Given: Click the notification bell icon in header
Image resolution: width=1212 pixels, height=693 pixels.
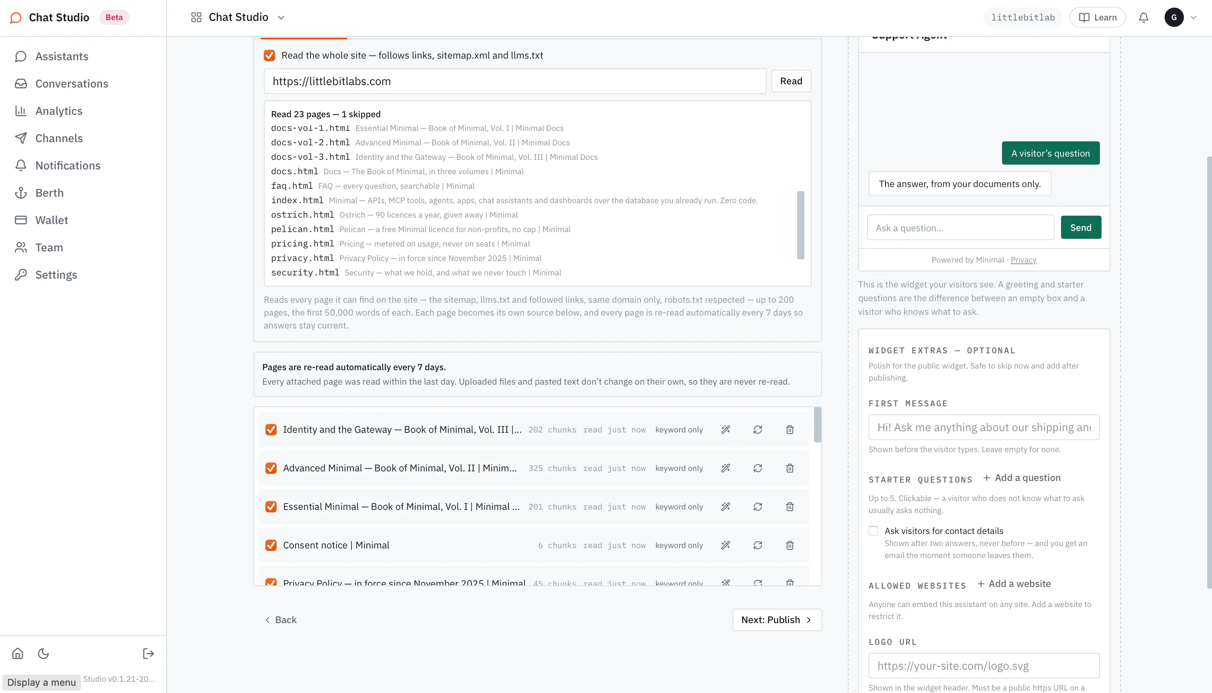Looking at the screenshot, I should point(1143,18).
